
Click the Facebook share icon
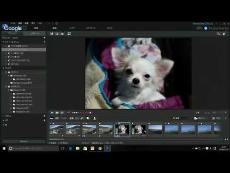pos(214,118)
